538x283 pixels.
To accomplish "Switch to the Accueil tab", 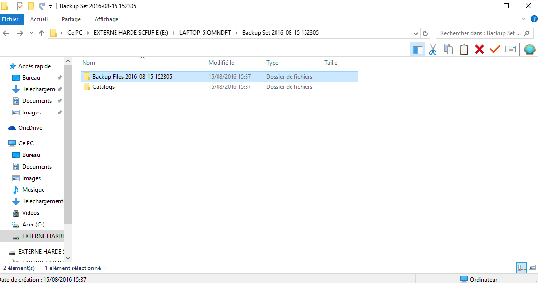I will coord(39,19).
